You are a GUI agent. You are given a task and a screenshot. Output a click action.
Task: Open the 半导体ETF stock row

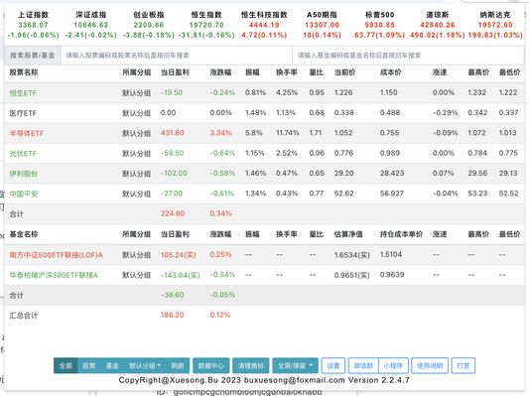[x=264, y=133]
